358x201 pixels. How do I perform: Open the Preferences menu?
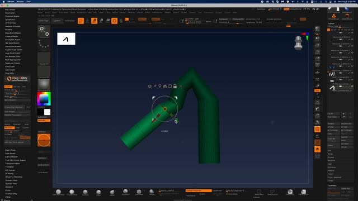[157, 12]
